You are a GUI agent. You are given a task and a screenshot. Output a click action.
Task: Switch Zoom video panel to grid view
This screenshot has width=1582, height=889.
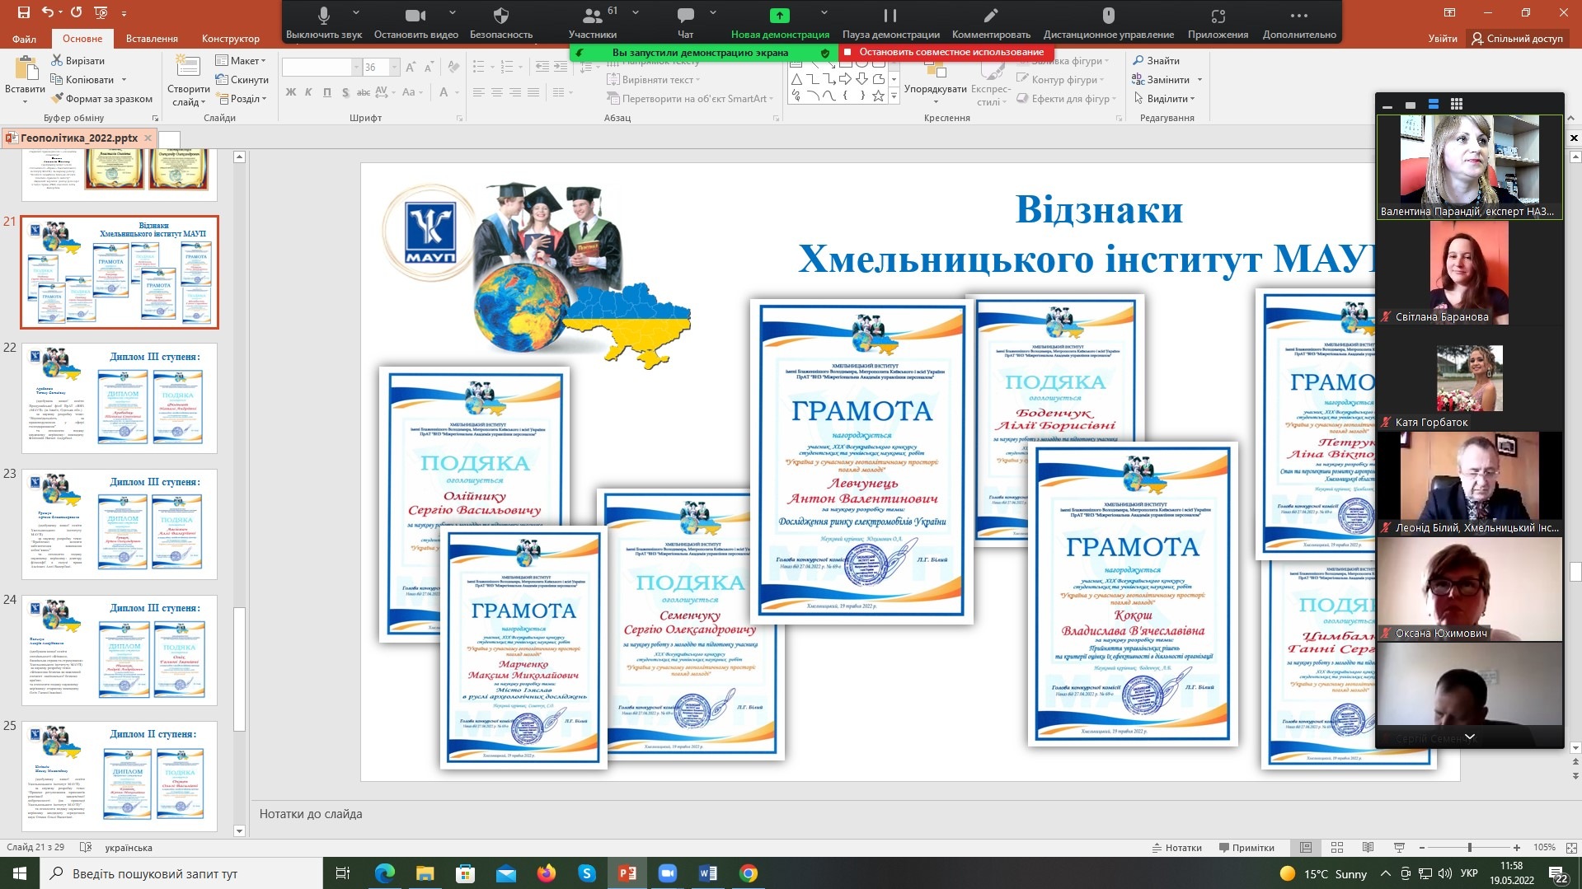(x=1457, y=105)
